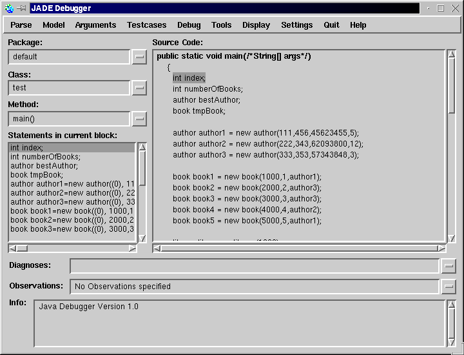
Task: Open the Arguments menu
Action: [x=95, y=25]
